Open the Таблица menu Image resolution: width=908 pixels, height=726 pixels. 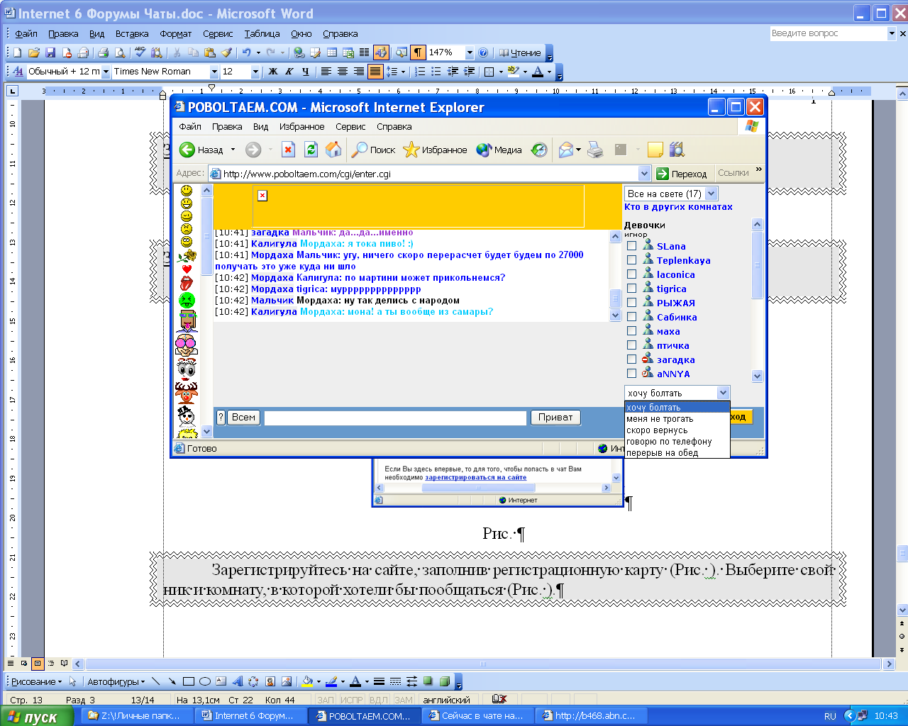[262, 33]
